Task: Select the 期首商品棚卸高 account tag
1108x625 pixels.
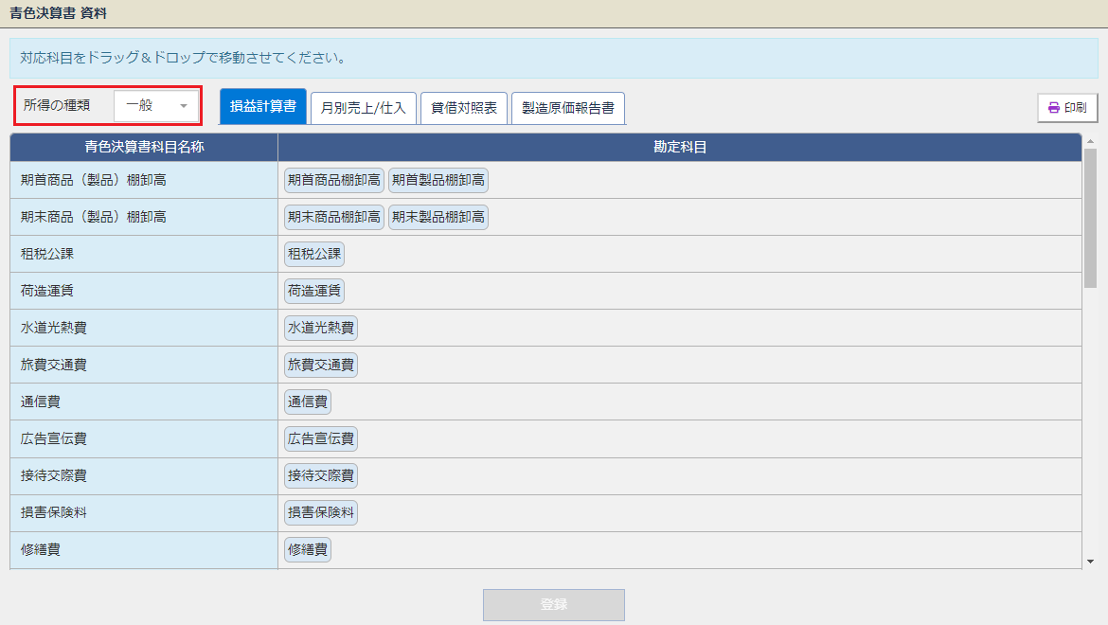Action: click(334, 180)
